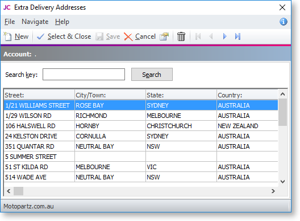This screenshot has height=221, width=300.
Task: Click the ROSE BAY city cell
Action: 110,105
